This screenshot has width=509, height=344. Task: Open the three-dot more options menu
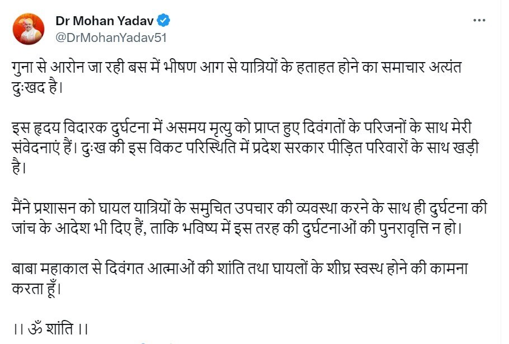click(479, 21)
